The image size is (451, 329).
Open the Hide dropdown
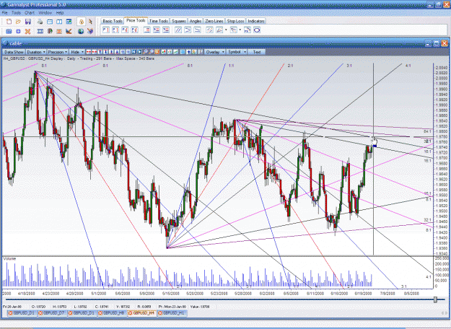click(x=76, y=52)
